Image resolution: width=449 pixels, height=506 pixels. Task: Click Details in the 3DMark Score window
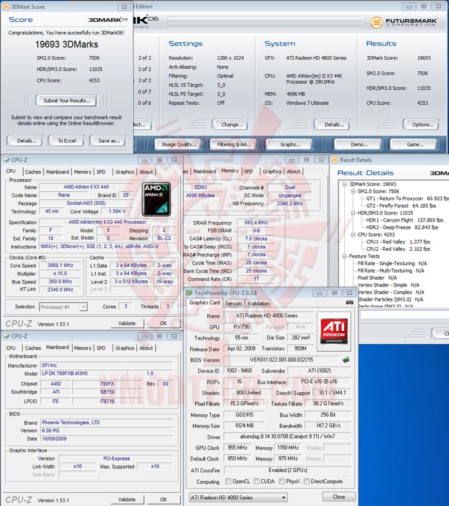click(26, 141)
